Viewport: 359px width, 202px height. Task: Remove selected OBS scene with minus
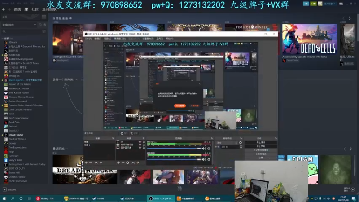tap(91, 162)
